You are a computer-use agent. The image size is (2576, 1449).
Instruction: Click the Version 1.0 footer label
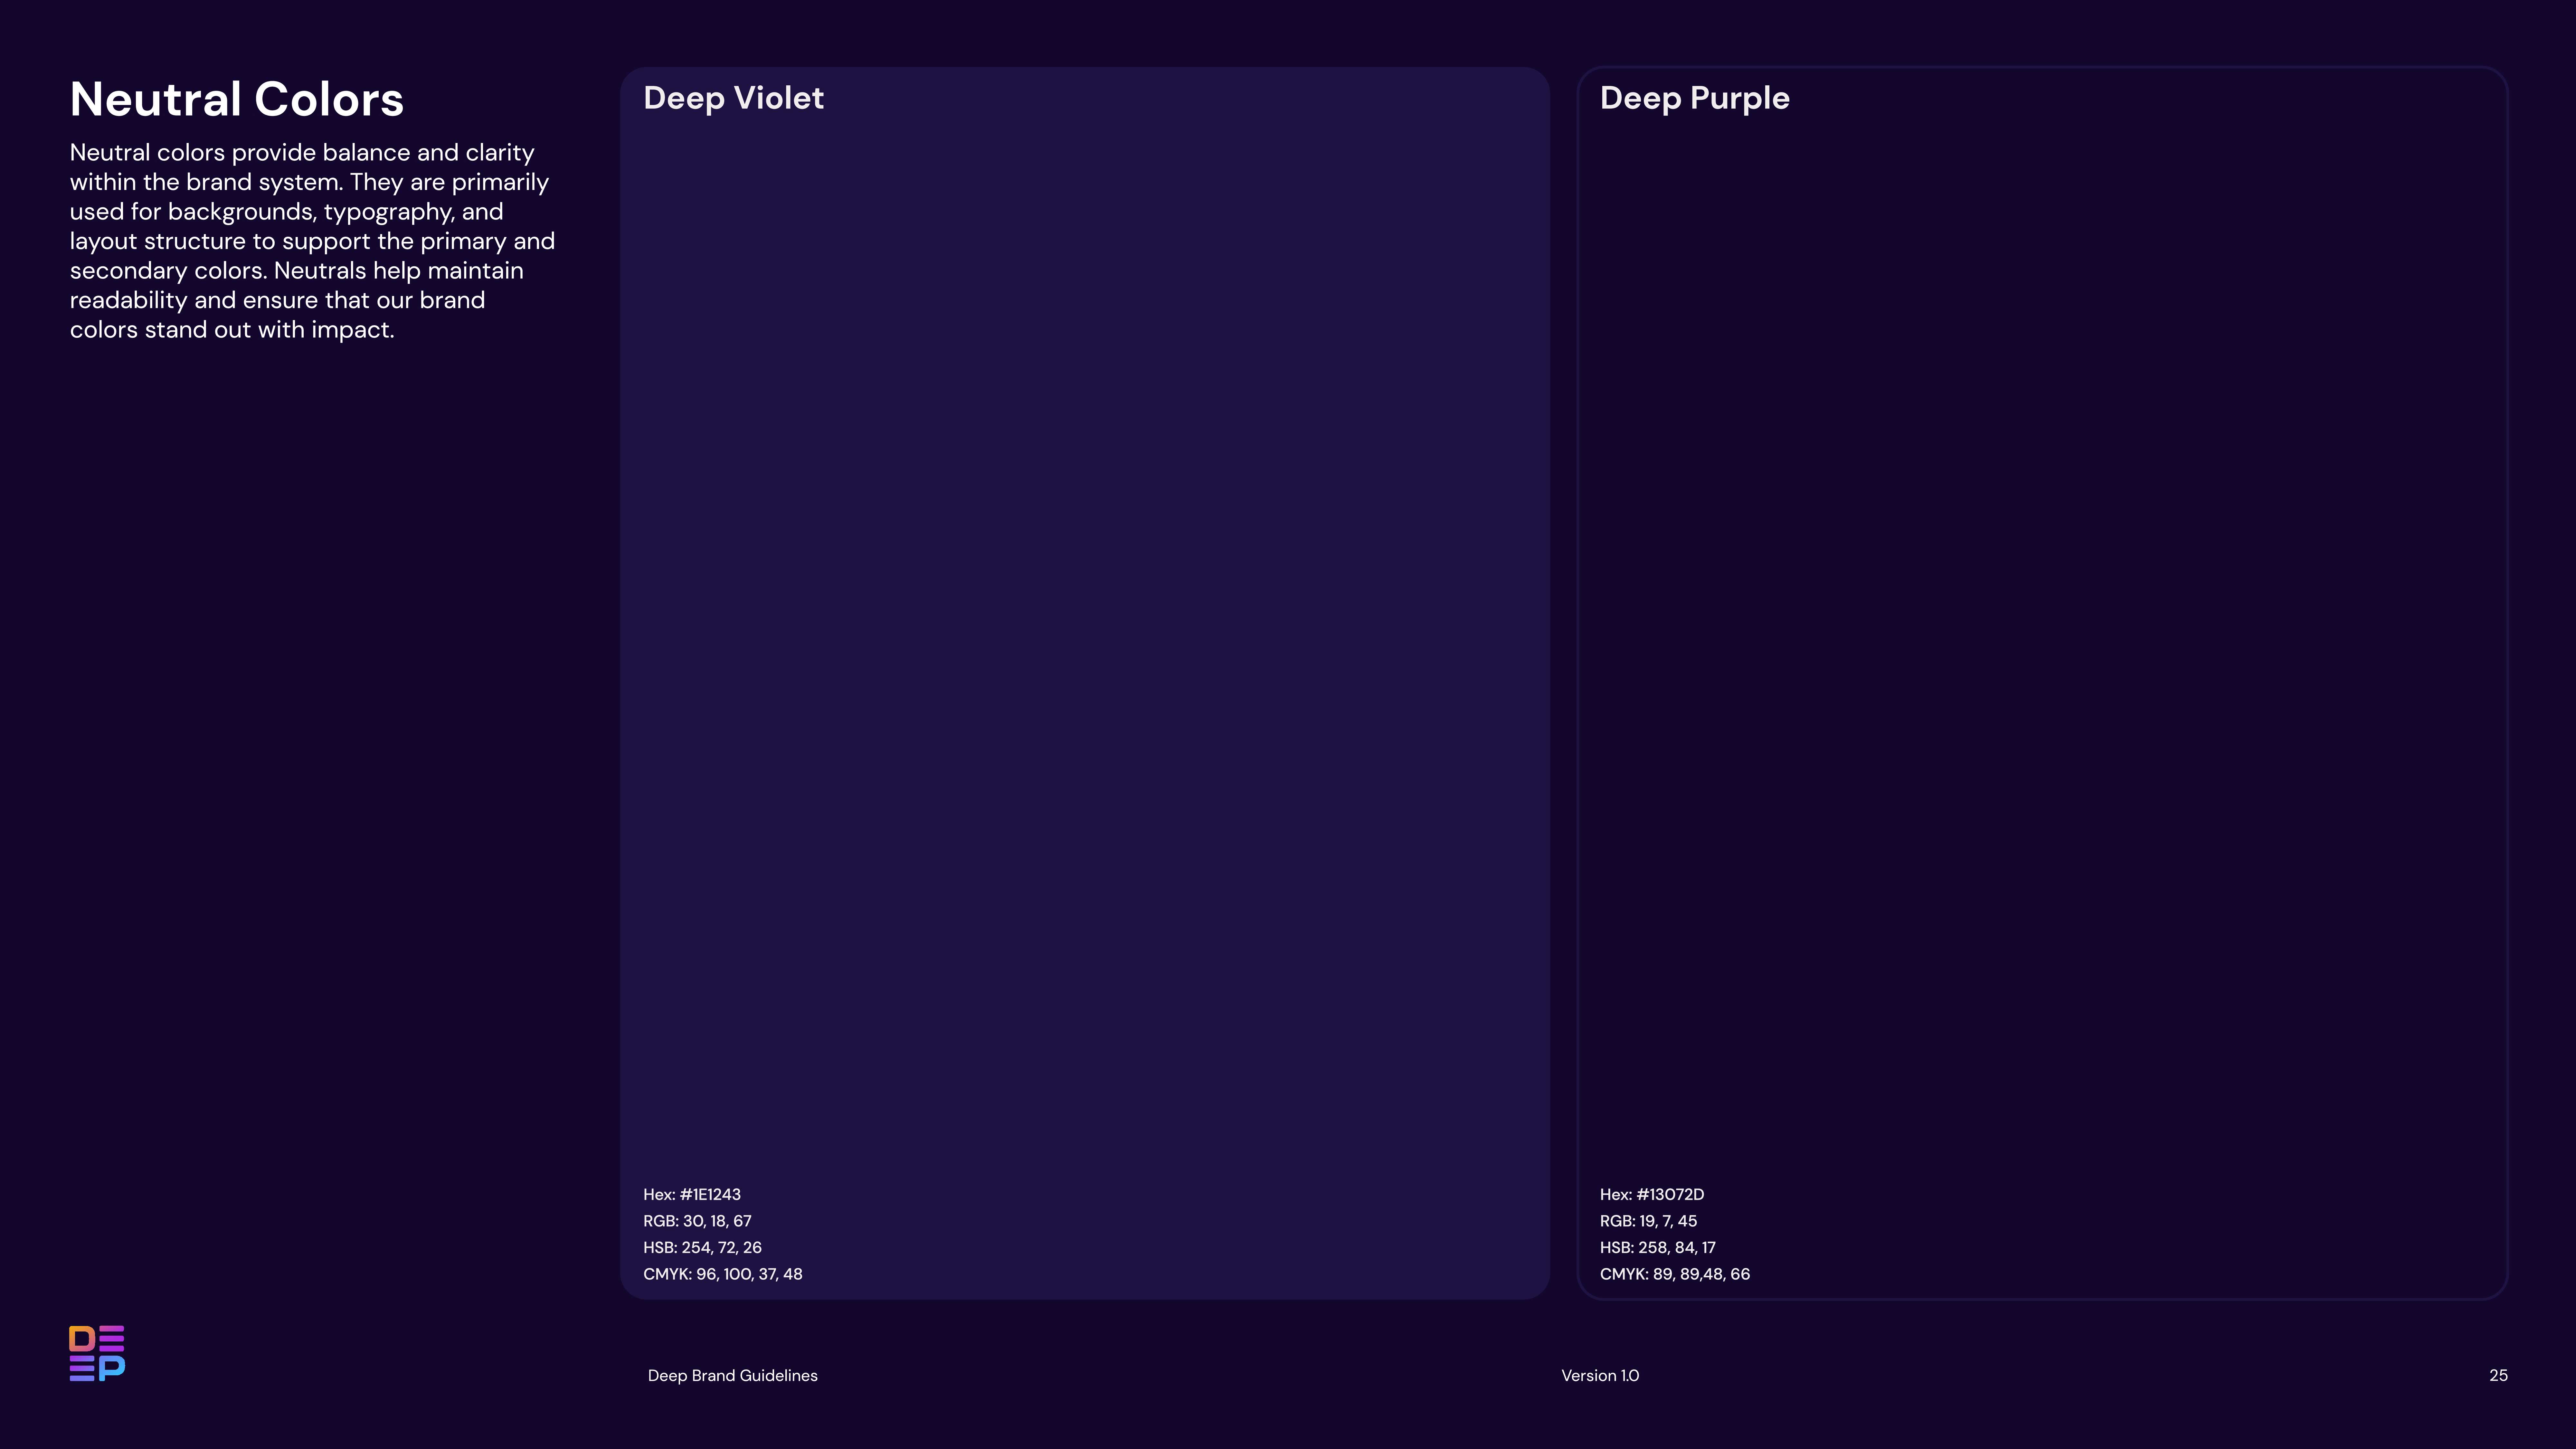[x=1600, y=1375]
